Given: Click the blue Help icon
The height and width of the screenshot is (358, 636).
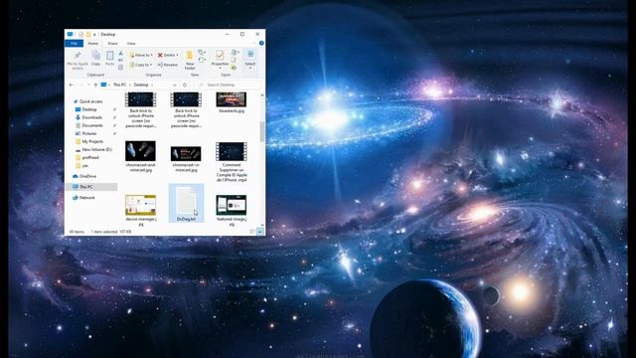Looking at the screenshot, I should 261,43.
